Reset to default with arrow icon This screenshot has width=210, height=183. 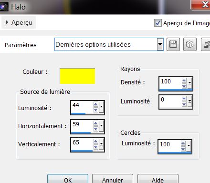206,44
